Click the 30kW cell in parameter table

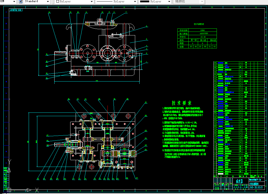(x=202, y=30)
